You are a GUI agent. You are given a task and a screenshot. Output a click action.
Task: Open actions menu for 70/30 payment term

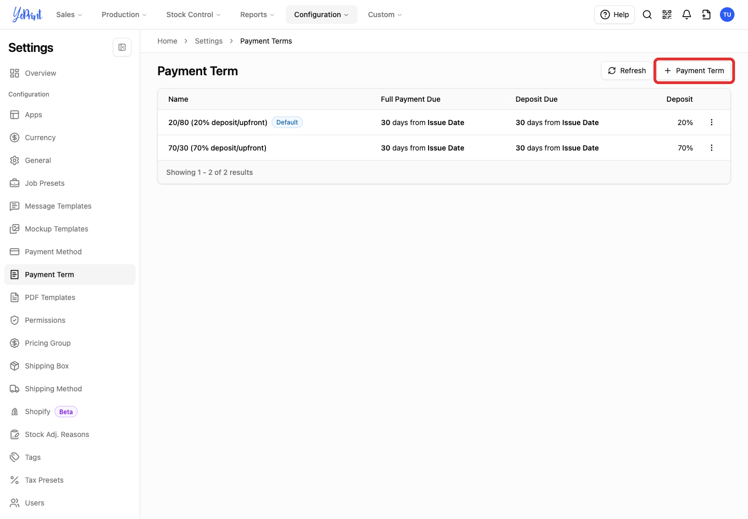(x=712, y=148)
